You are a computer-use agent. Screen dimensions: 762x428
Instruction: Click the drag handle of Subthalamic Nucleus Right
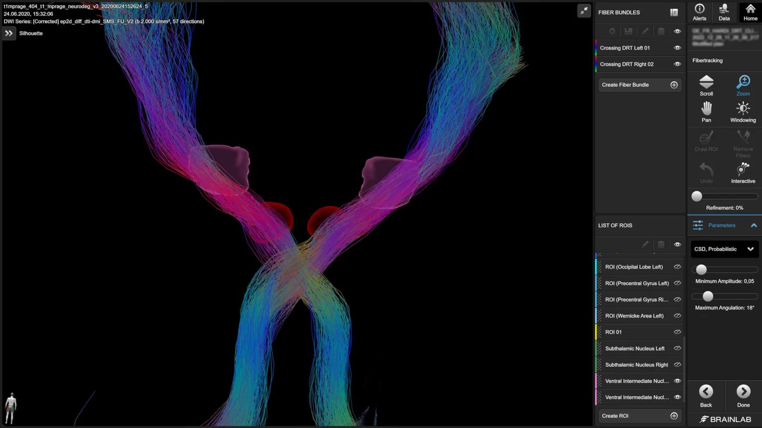600,365
